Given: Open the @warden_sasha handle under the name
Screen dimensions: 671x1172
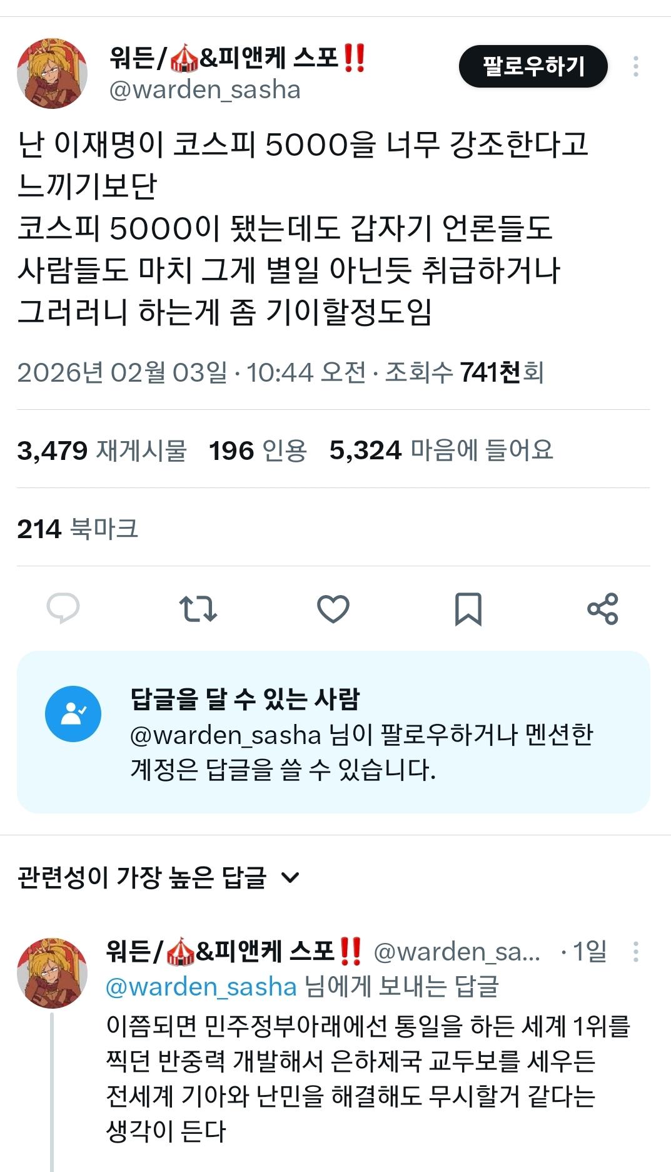Looking at the screenshot, I should (x=204, y=90).
